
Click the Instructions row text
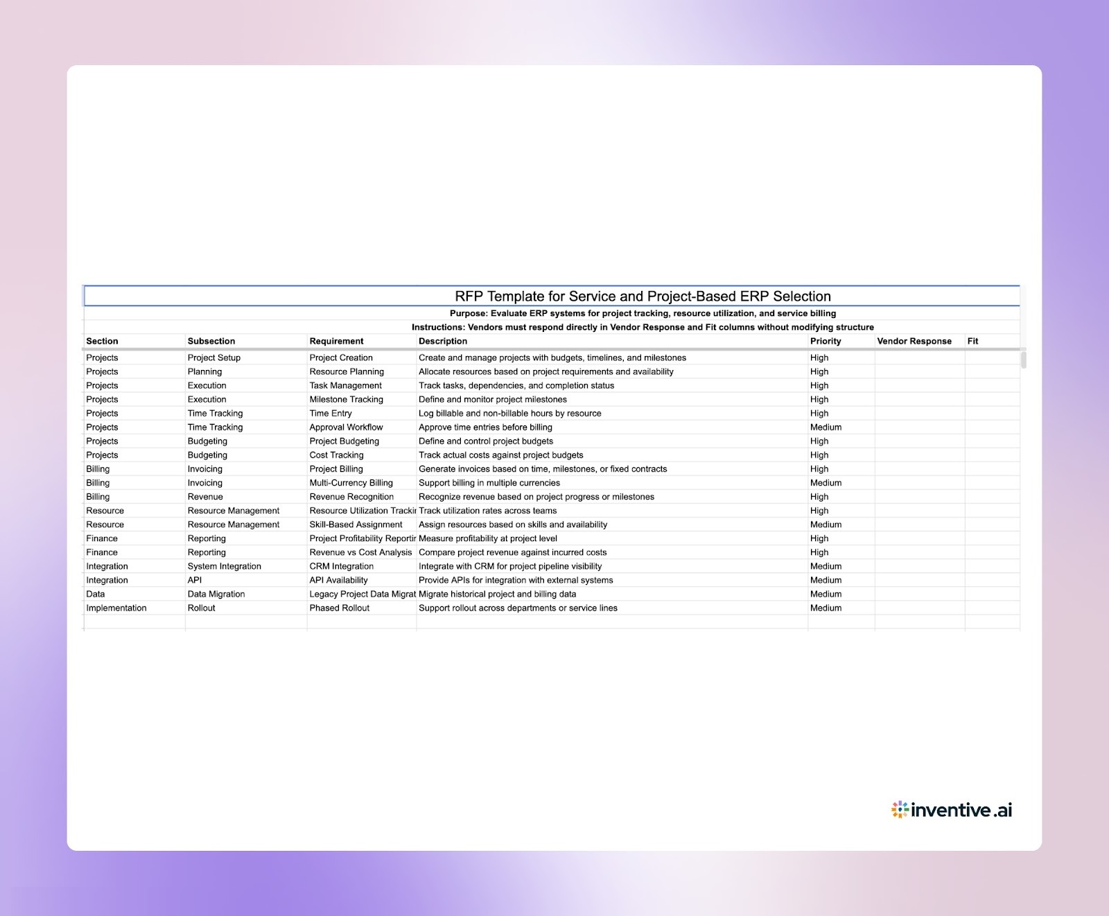pyautogui.click(x=643, y=327)
